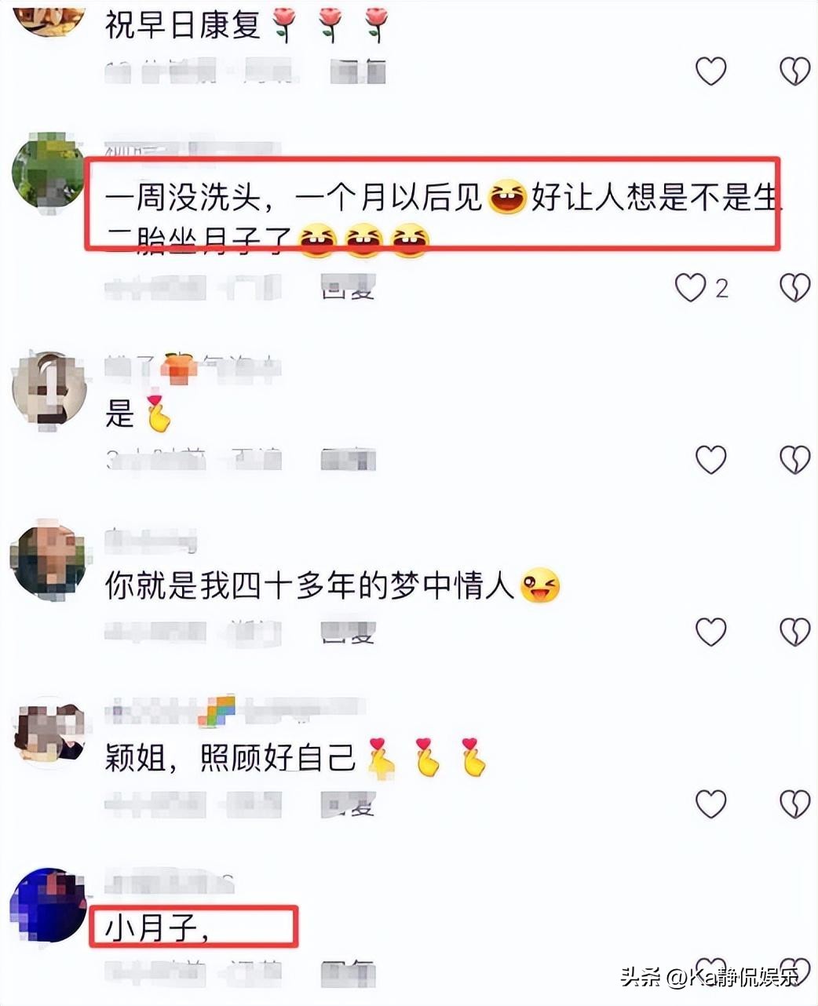Like the '你就是我四十多年的梦中情人' comment
This screenshot has height=1006, width=818.
(x=711, y=631)
